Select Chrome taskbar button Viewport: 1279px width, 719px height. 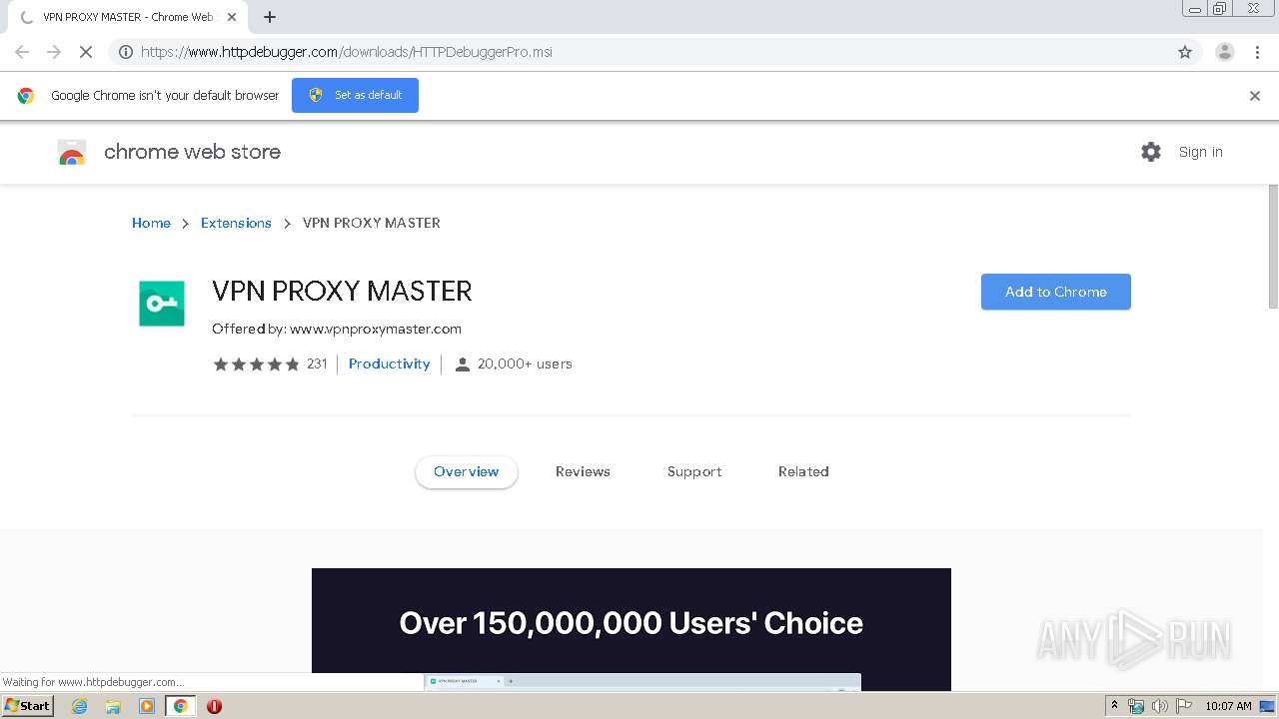point(180,706)
